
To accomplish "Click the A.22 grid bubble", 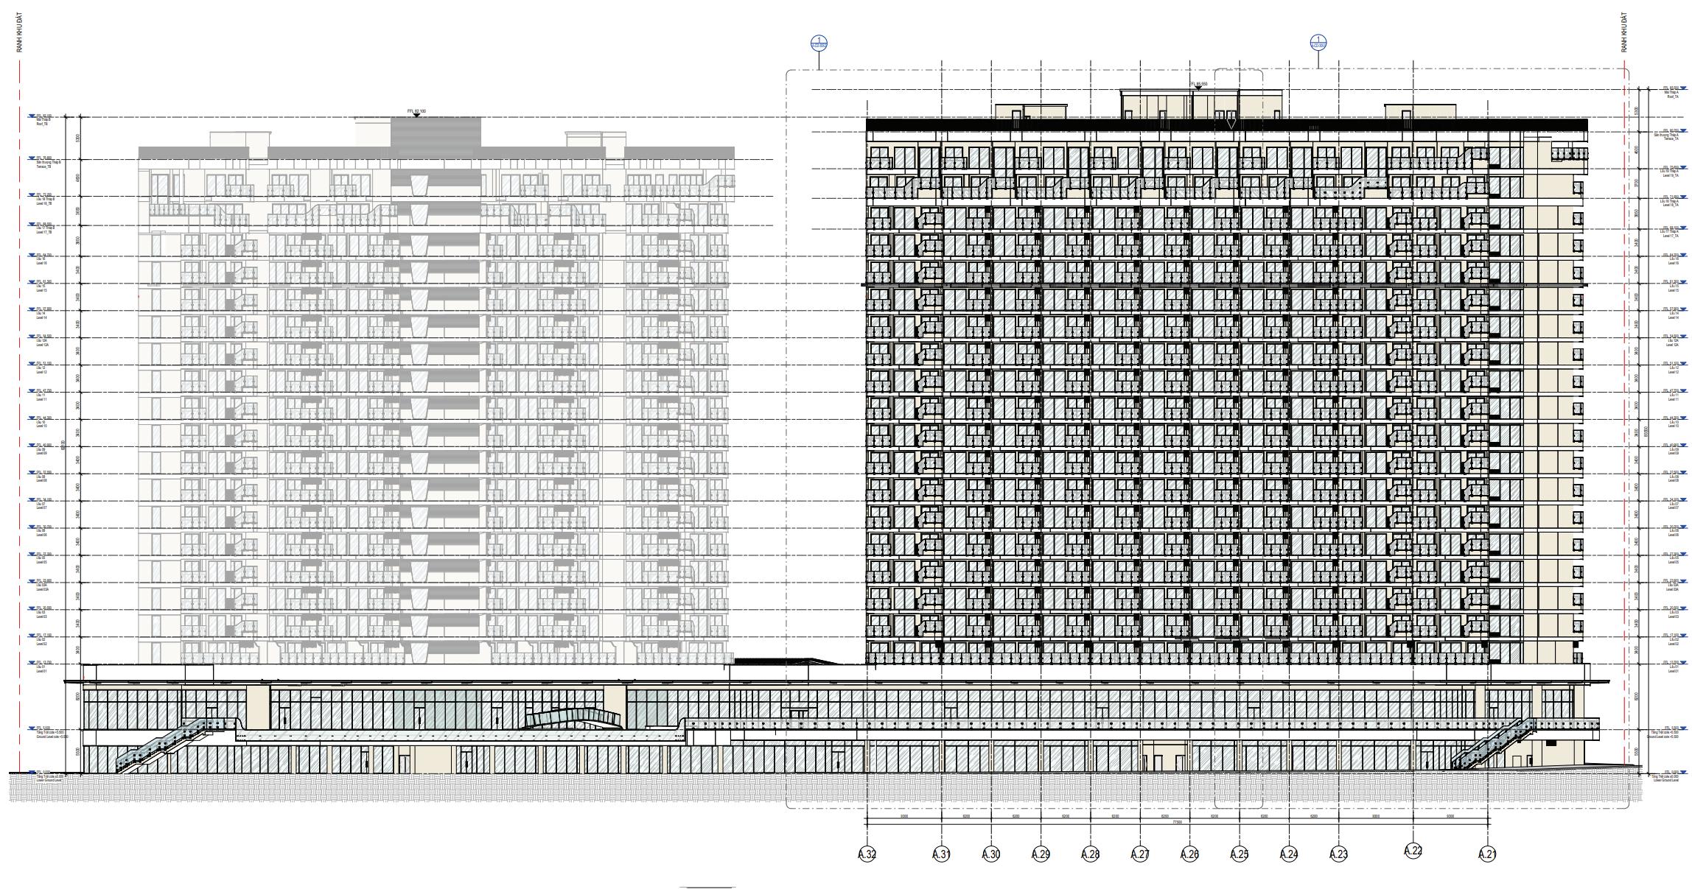I will [x=1413, y=851].
